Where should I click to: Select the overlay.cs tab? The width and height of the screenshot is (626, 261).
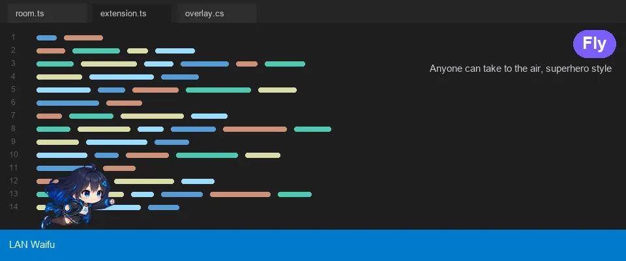point(216,13)
